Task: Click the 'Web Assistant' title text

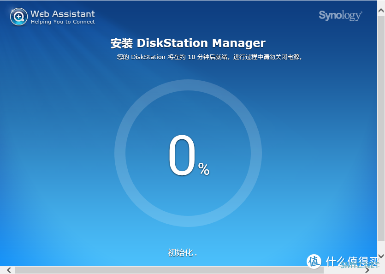Action: tap(63, 14)
